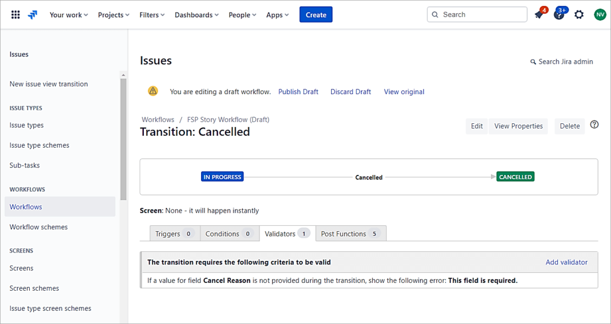Click the Jira logo icon
The width and height of the screenshot is (611, 324).
click(33, 15)
